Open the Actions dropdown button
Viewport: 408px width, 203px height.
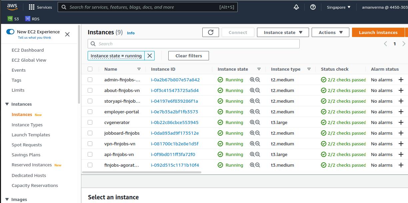[x=331, y=32]
